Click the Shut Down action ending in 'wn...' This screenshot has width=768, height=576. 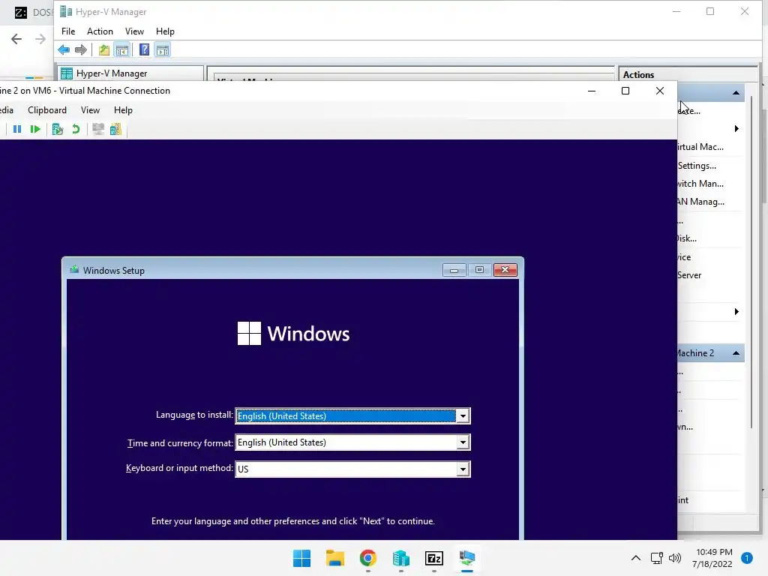click(x=685, y=427)
